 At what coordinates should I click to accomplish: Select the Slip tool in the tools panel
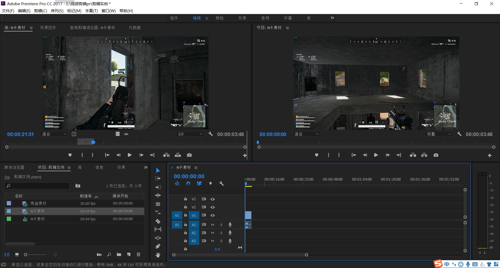tap(158, 229)
